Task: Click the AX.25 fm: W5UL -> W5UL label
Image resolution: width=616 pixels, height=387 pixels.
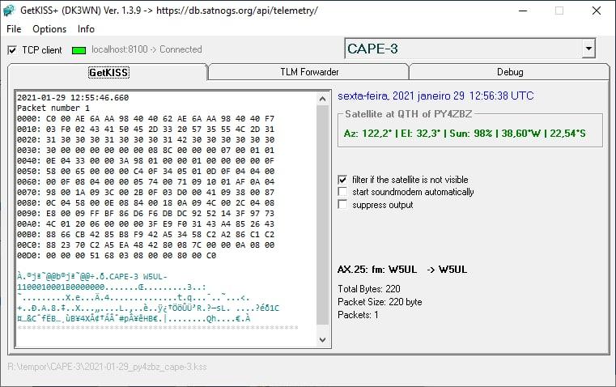Action: (x=402, y=270)
